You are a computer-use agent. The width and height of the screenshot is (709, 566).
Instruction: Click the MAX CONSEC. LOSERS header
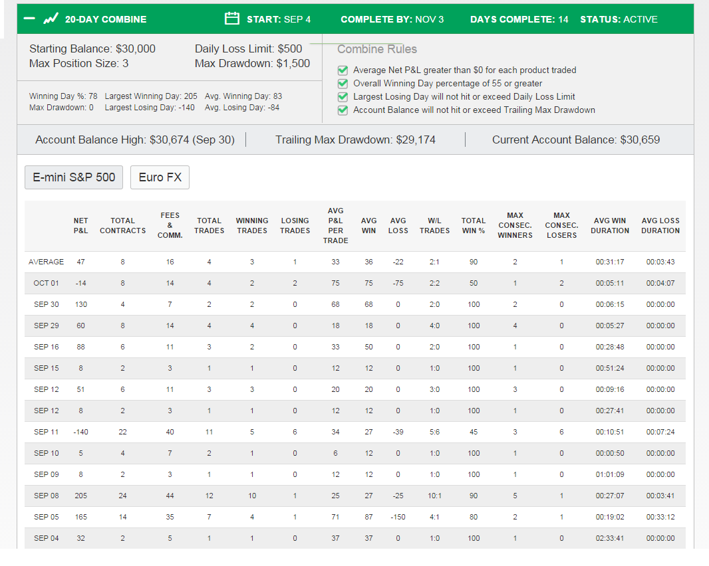pyautogui.click(x=561, y=225)
